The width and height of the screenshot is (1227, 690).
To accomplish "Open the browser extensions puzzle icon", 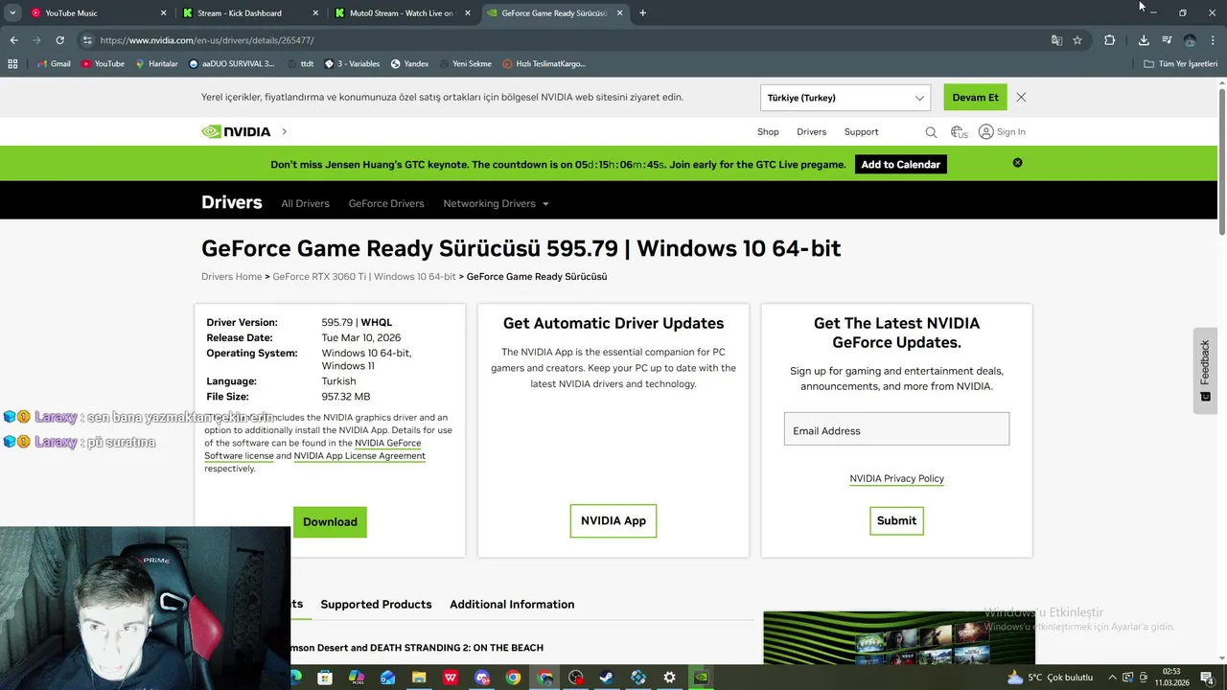I will 1109,40.
